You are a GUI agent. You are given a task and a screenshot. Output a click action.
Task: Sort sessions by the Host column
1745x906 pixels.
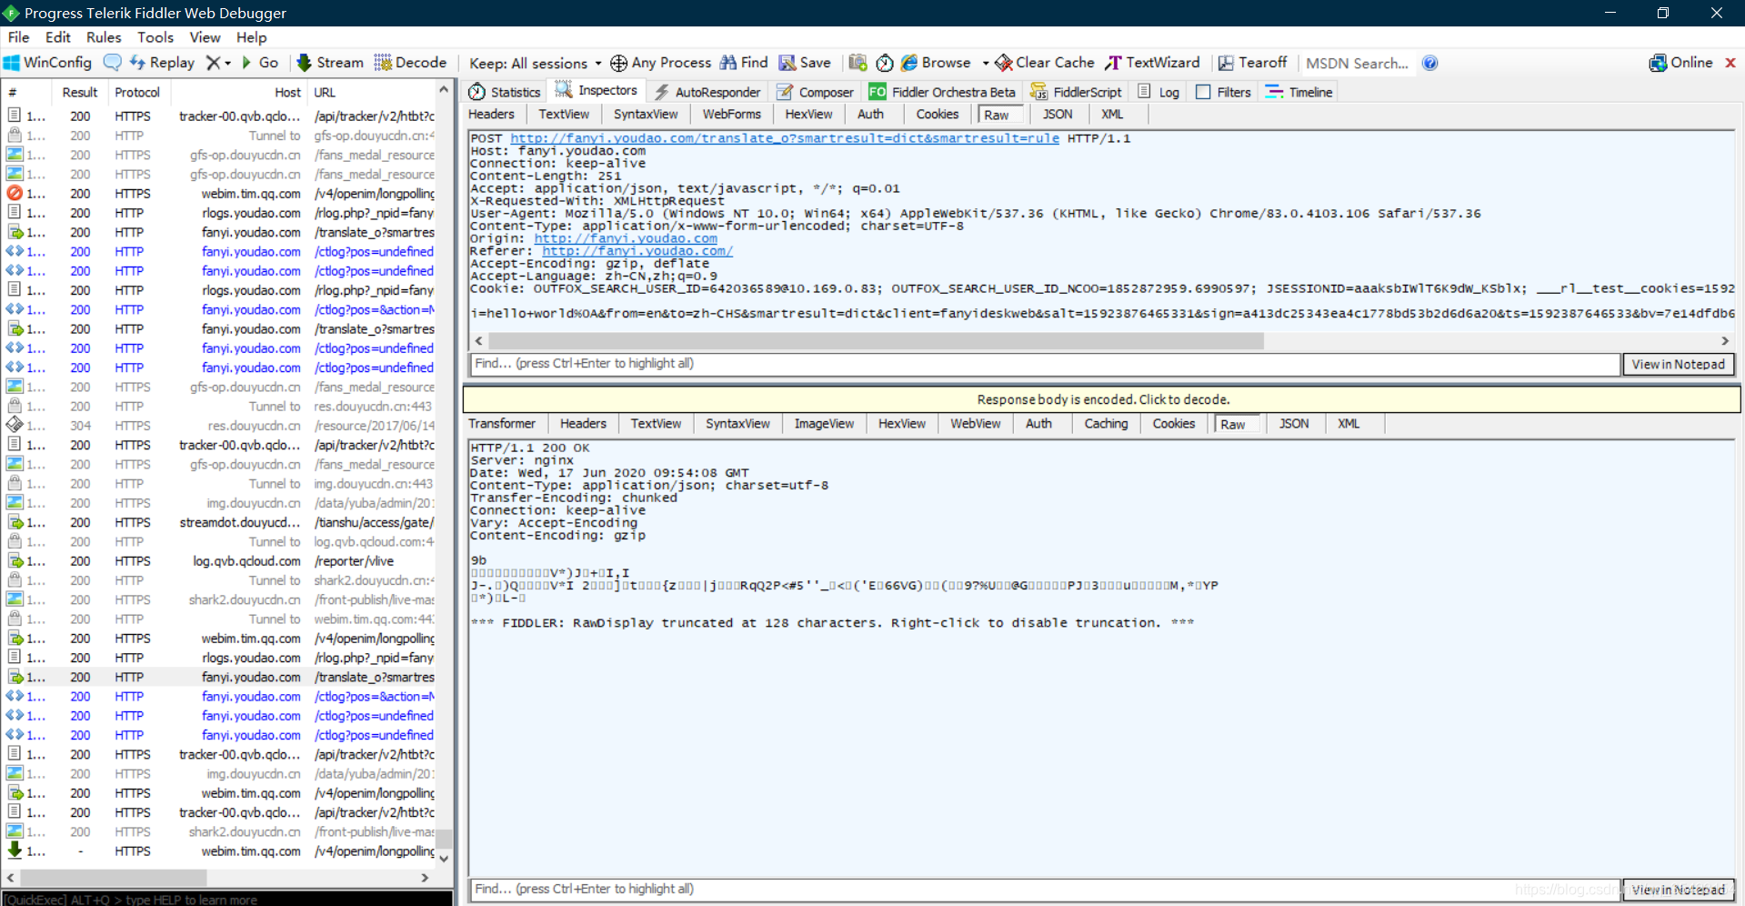pos(238,92)
